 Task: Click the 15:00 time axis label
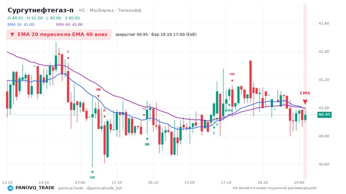(299, 183)
